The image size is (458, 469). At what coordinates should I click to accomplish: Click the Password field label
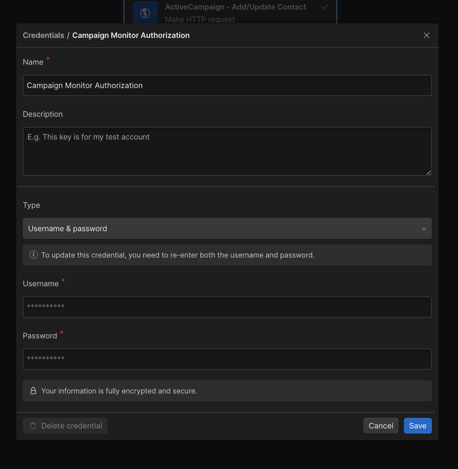click(x=40, y=336)
